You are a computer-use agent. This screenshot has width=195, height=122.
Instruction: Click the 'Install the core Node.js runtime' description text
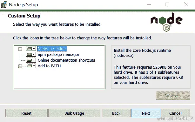142,53
